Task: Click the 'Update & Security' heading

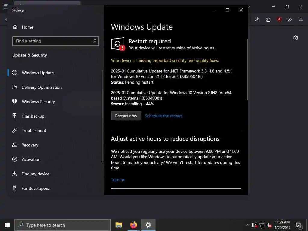Action: (30, 55)
